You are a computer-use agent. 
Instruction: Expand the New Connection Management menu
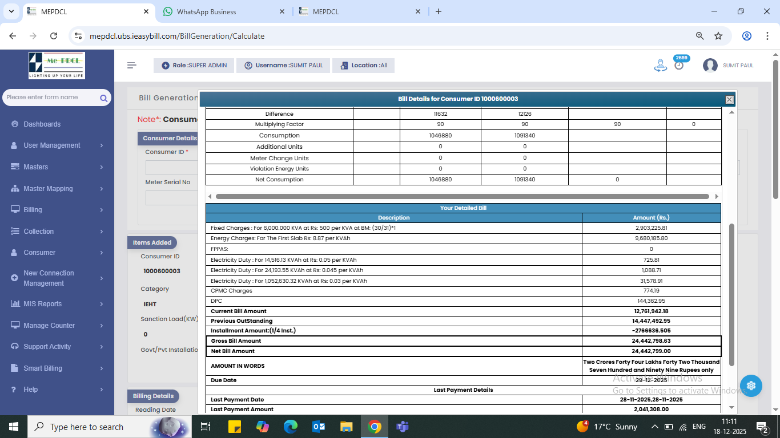pos(56,278)
